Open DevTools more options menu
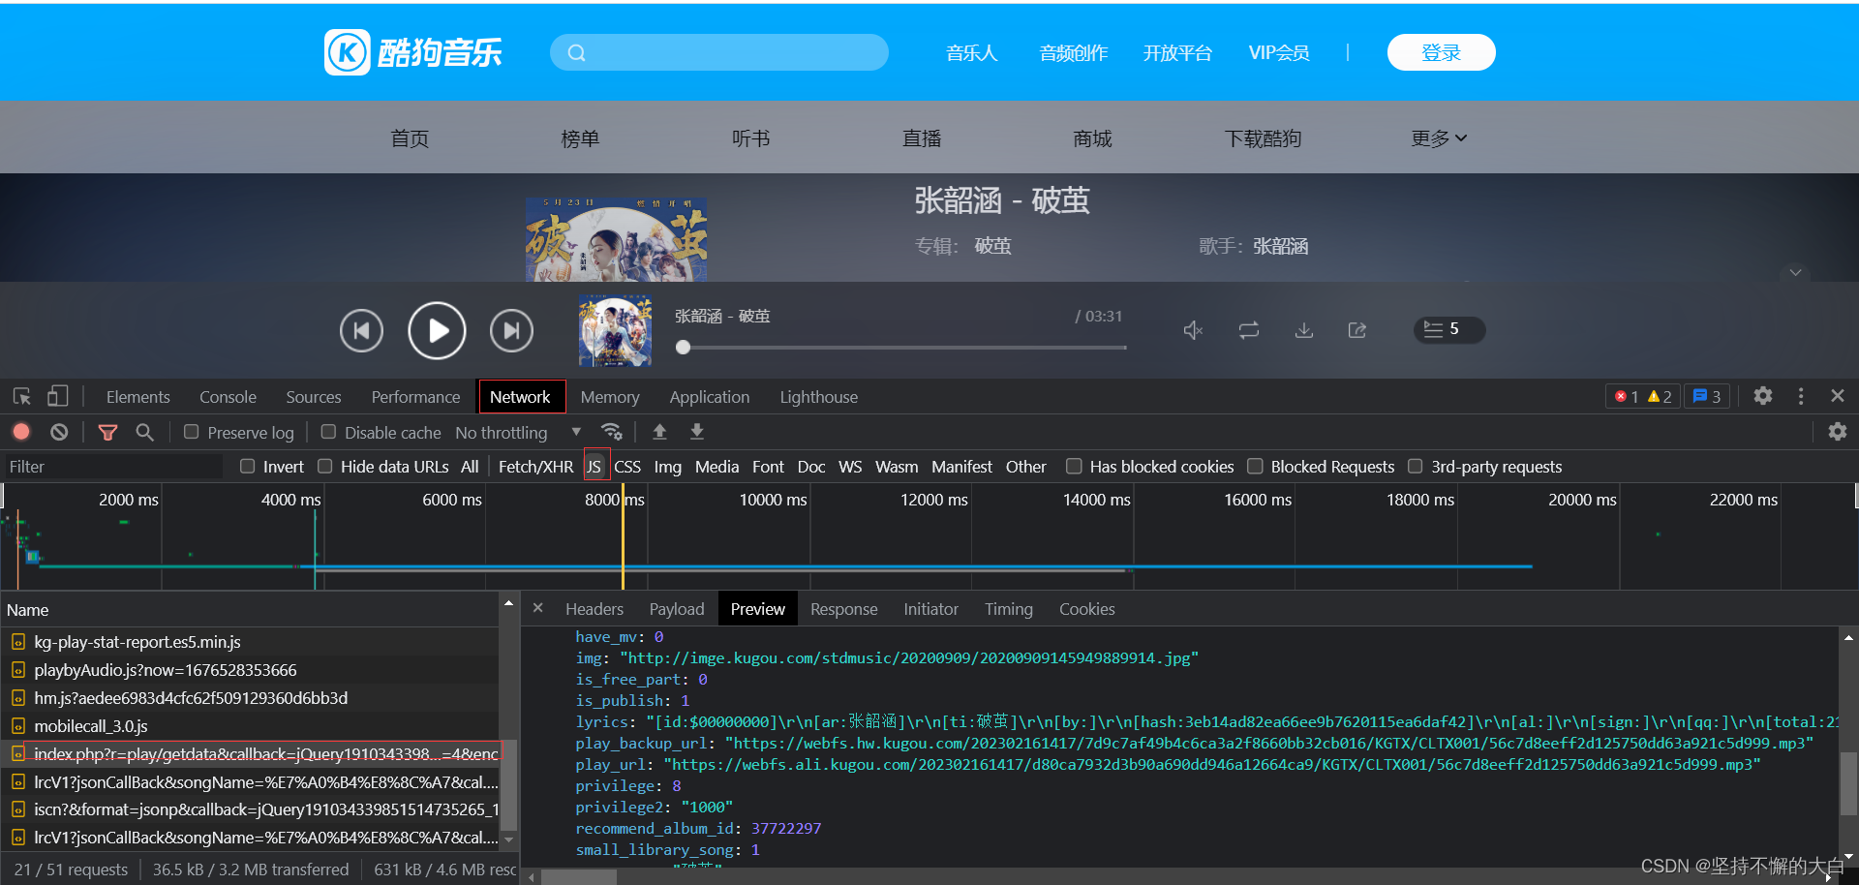1859x885 pixels. click(x=1801, y=396)
